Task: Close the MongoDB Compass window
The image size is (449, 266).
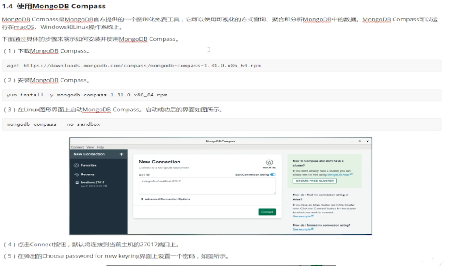Action: (x=367, y=141)
